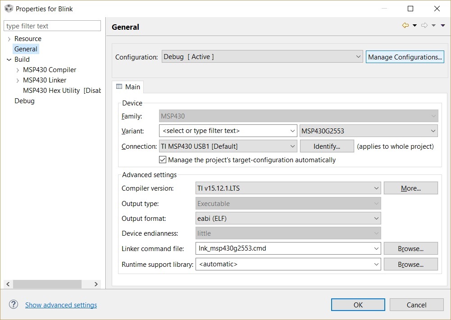Expand the MSP430 Compiler node
The image size is (451, 320).
click(18, 70)
